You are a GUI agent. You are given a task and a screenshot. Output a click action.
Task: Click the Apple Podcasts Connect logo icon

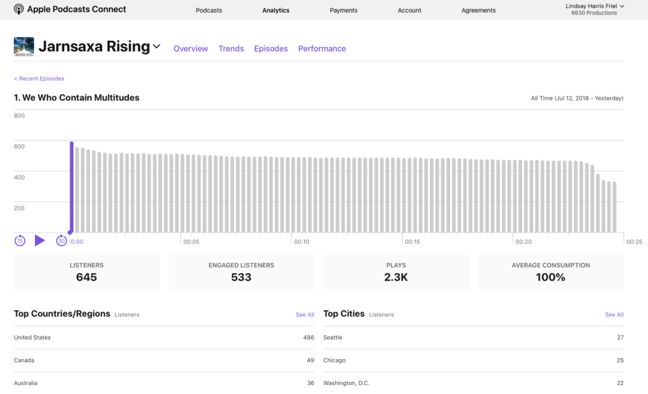19,9
